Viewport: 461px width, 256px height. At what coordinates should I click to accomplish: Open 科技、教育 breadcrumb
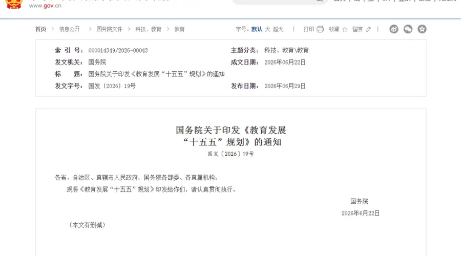148,29
